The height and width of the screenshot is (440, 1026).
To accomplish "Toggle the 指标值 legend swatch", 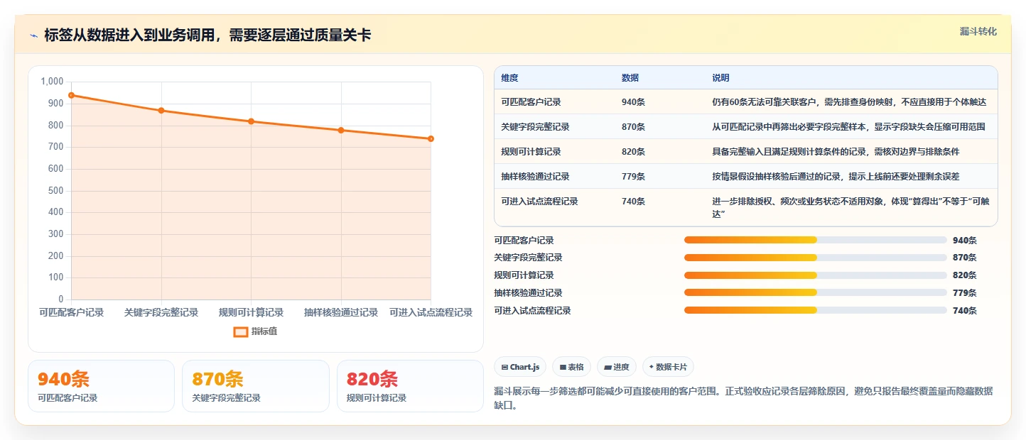I will pos(241,331).
